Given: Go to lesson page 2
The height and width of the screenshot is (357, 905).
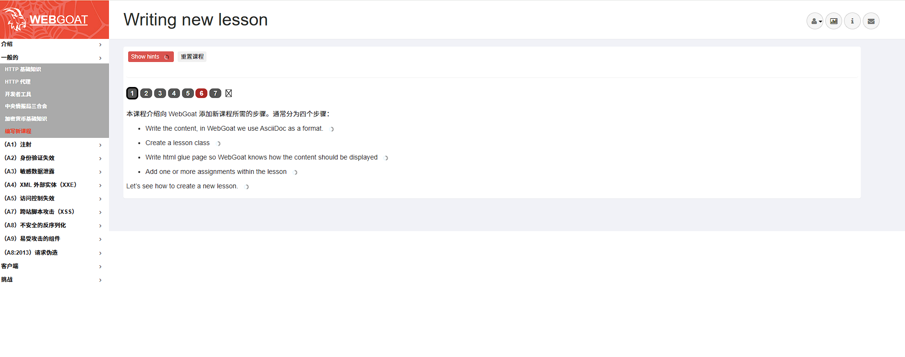Looking at the screenshot, I should click(146, 93).
